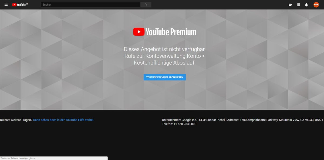Click YouTube Premium Abonnieren button
The width and height of the screenshot is (324, 160).
tap(165, 77)
